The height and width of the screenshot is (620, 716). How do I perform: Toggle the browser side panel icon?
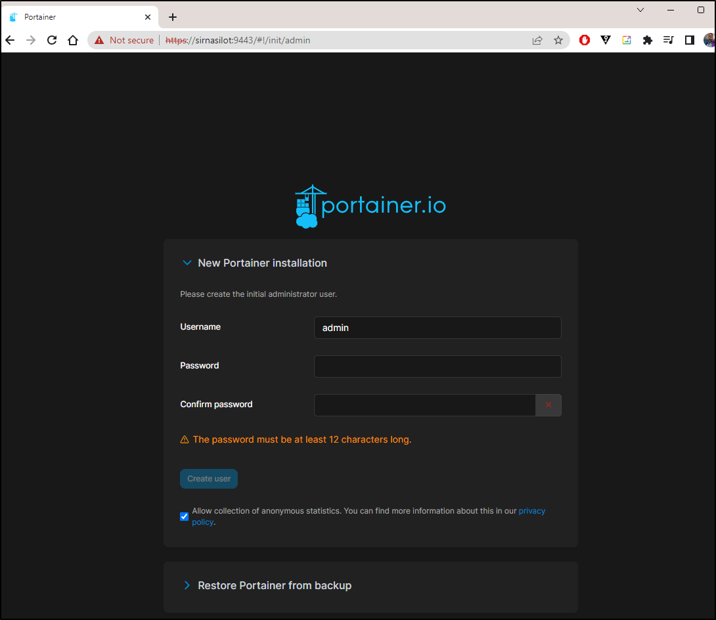pyautogui.click(x=690, y=40)
